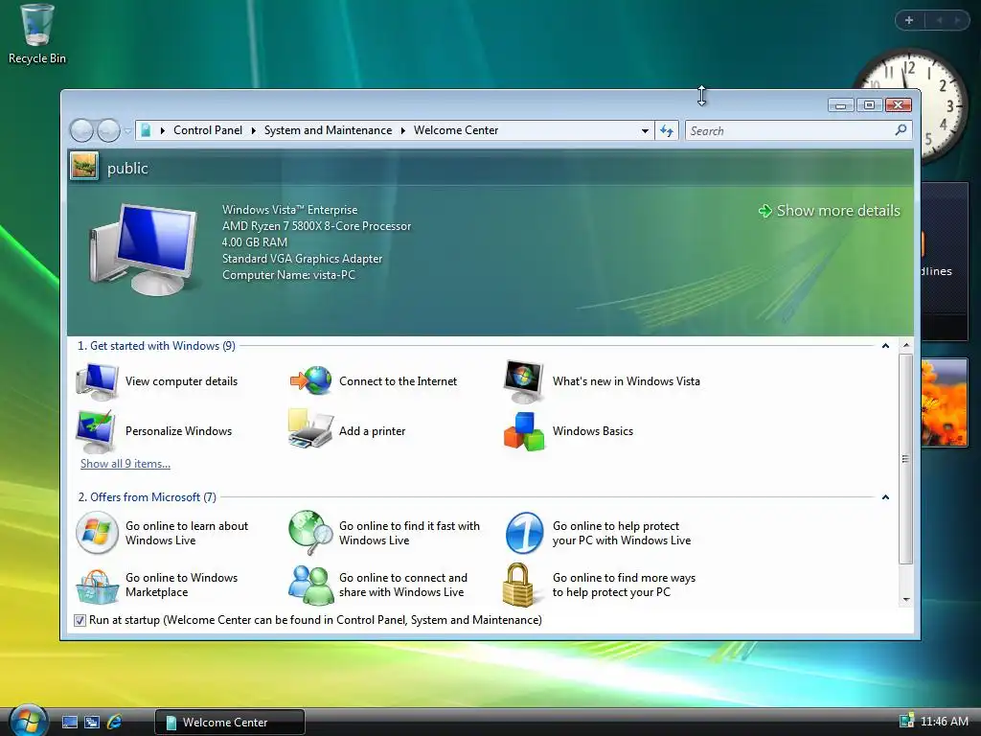Expand arrow after System and Maintenance breadcrumb
The width and height of the screenshot is (981, 736).
point(403,130)
